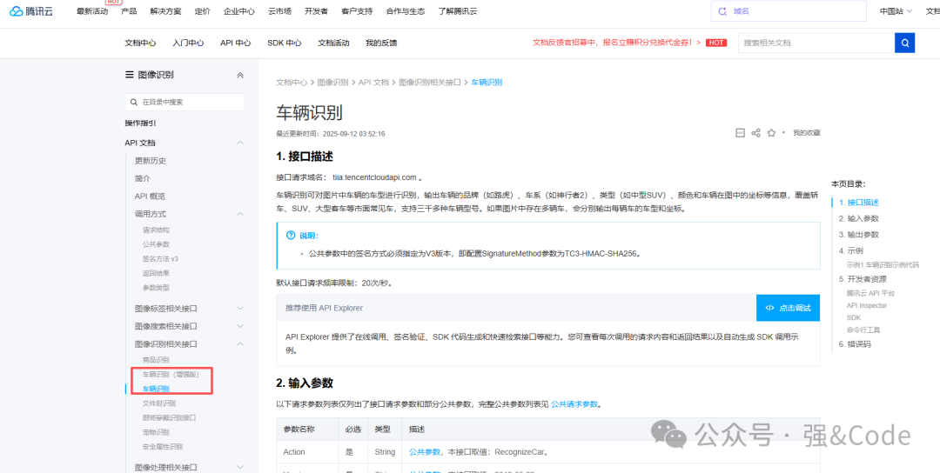Focus the 域名 search field at the top

tap(789, 10)
